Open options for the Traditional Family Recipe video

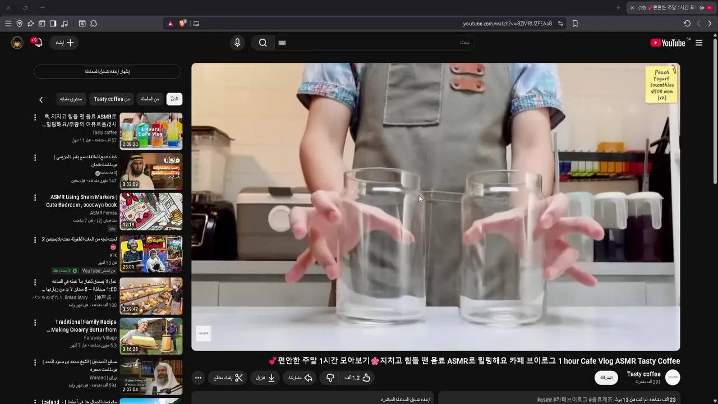[x=35, y=323]
